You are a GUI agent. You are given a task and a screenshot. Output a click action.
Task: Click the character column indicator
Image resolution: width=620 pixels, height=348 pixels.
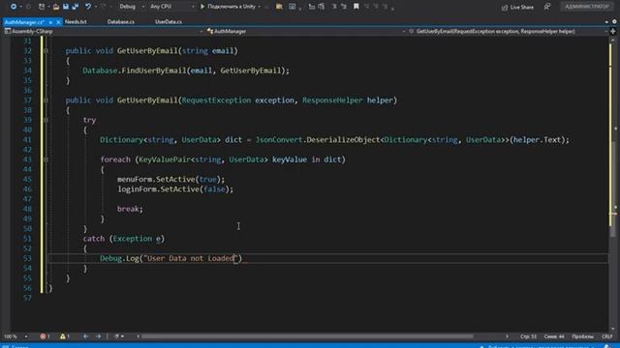point(554,336)
